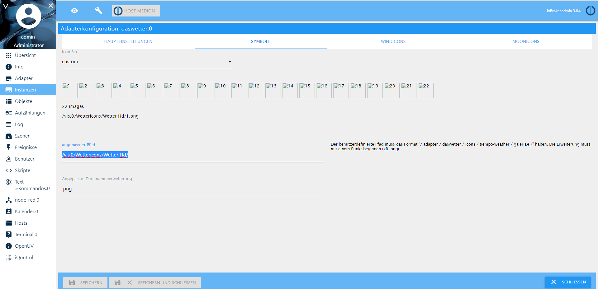Viewport: 598px width, 289px height.
Task: Click the Angepasste Dateinamenerweiterung input field
Action: click(x=192, y=189)
